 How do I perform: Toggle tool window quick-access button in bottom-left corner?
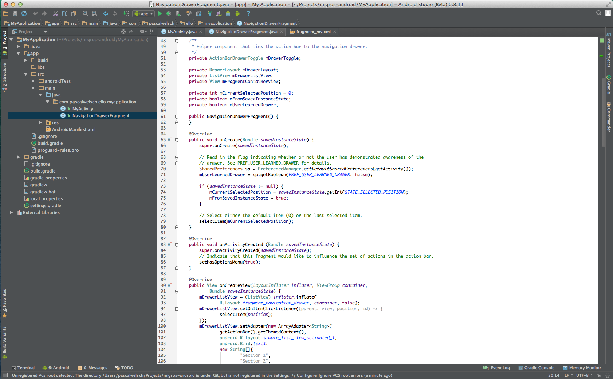[x=5, y=375]
